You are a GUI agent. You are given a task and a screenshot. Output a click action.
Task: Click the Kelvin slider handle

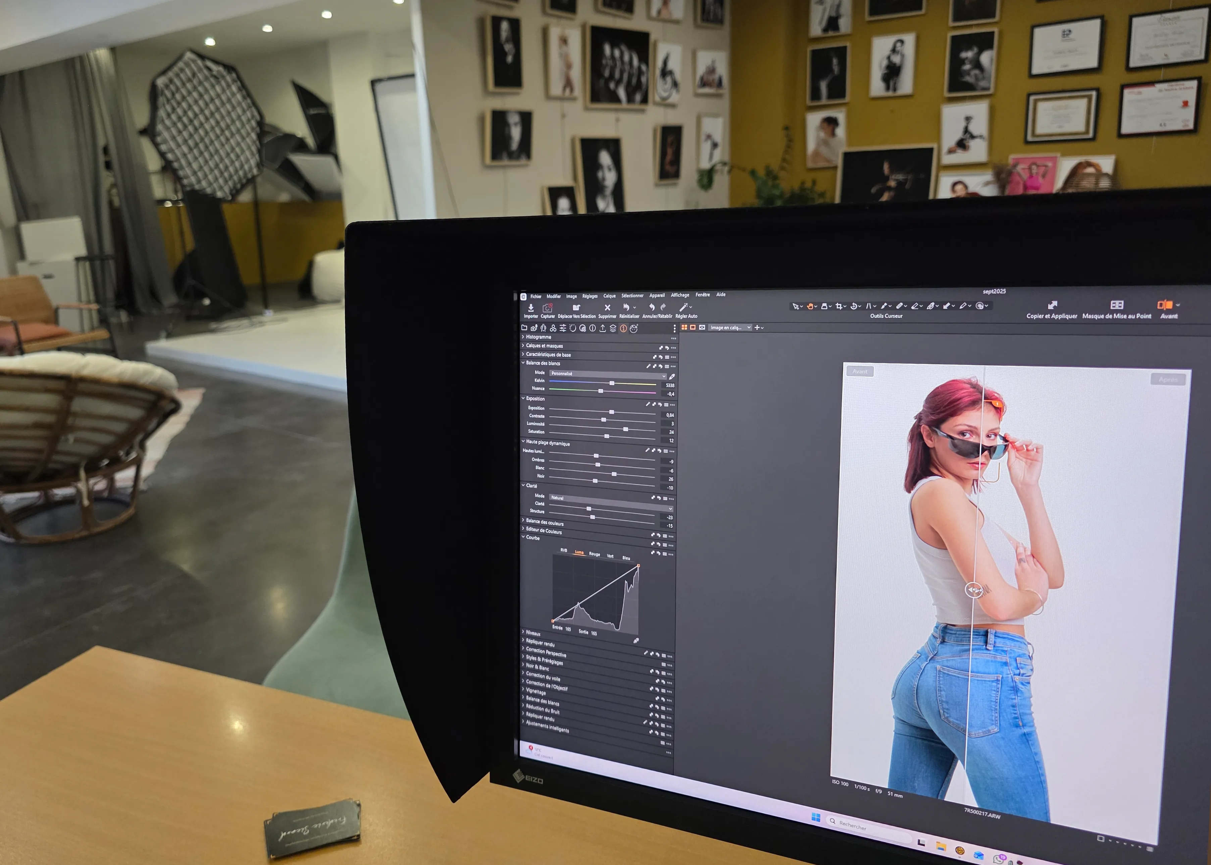pyautogui.click(x=612, y=384)
